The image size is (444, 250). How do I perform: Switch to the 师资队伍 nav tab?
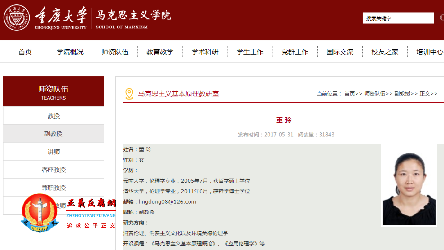click(x=115, y=52)
